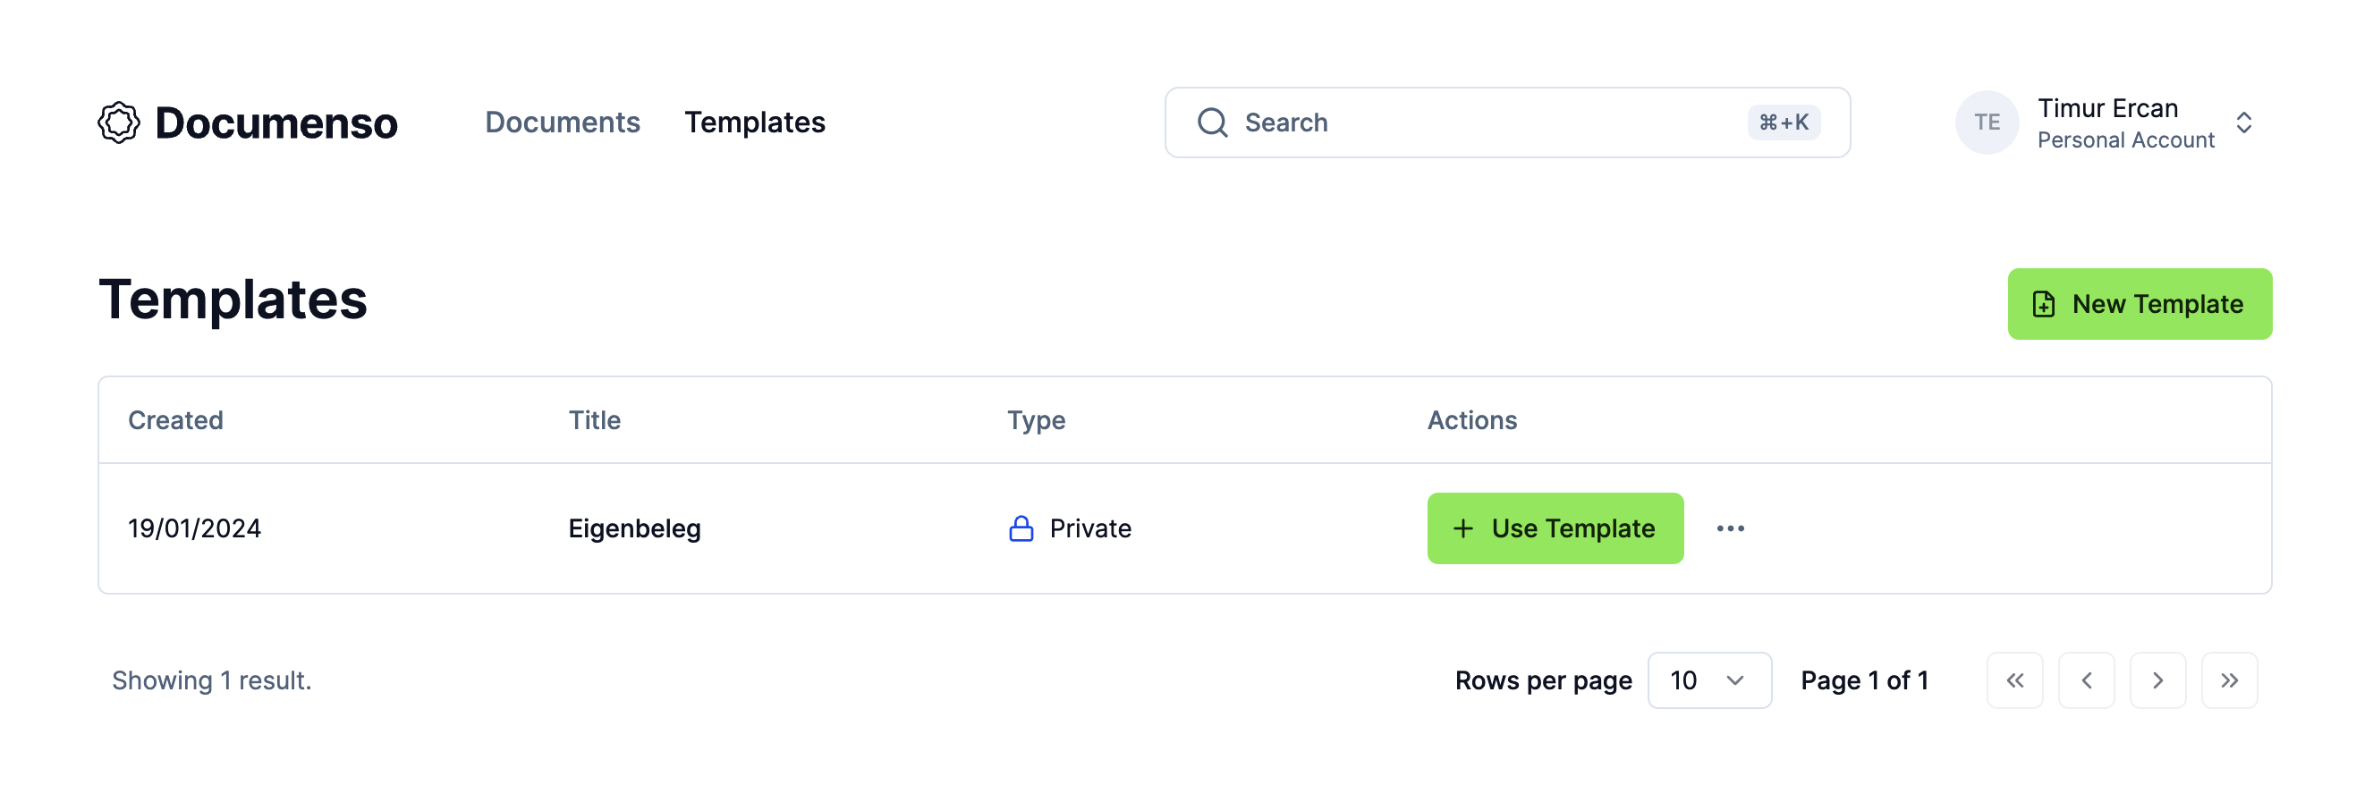Click the Documenso logo icon
The width and height of the screenshot is (2373, 802).
119,122
